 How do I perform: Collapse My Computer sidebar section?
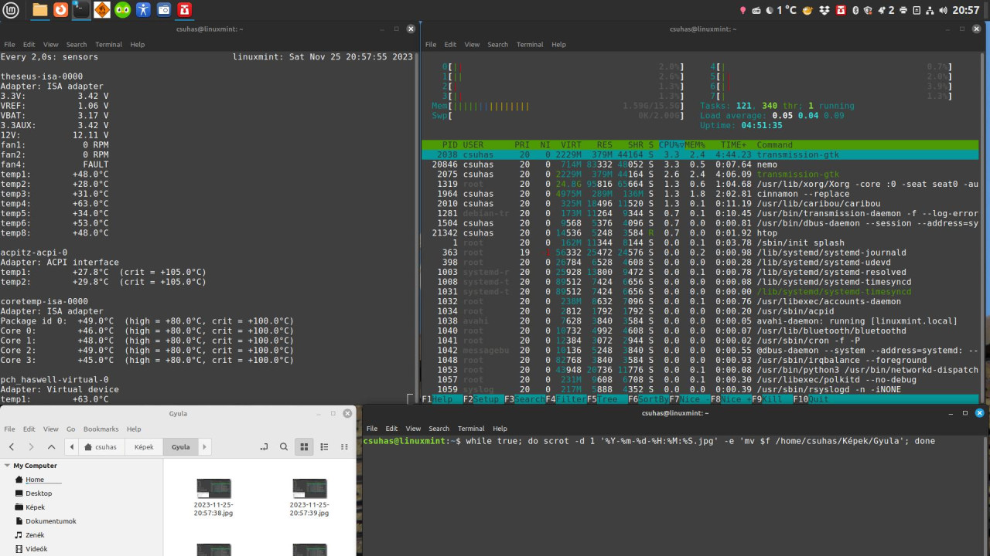coord(7,466)
